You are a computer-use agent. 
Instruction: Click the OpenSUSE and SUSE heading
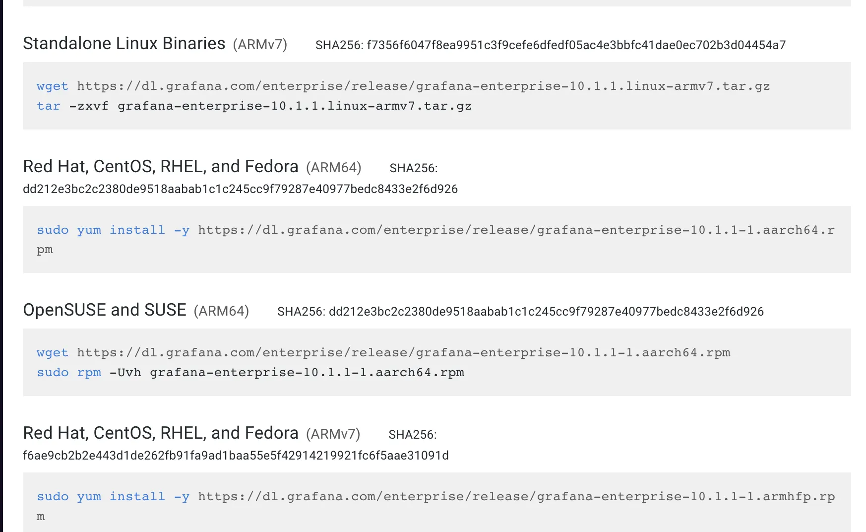[x=105, y=310]
